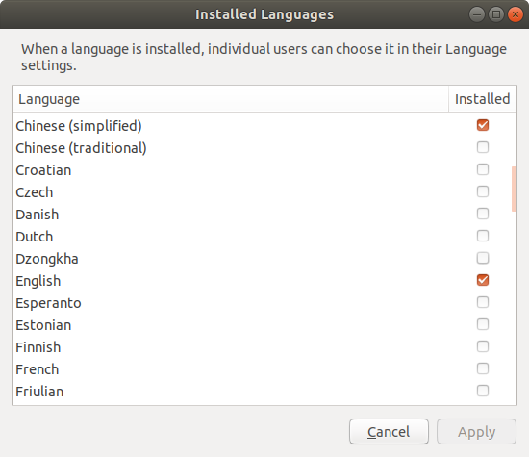
Task: Close the Installed Languages window
Action: [516, 14]
